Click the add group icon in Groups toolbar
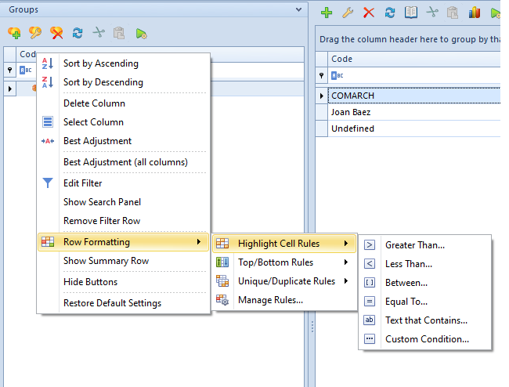 pyautogui.click(x=14, y=33)
